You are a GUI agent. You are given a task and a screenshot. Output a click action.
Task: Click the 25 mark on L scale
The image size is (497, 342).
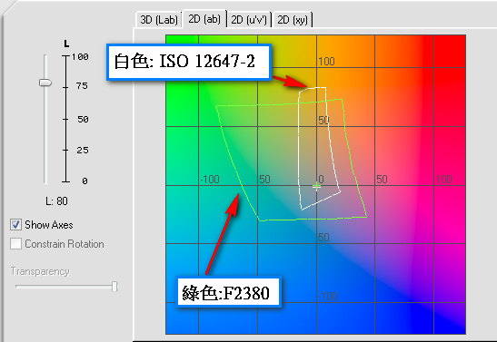point(83,150)
